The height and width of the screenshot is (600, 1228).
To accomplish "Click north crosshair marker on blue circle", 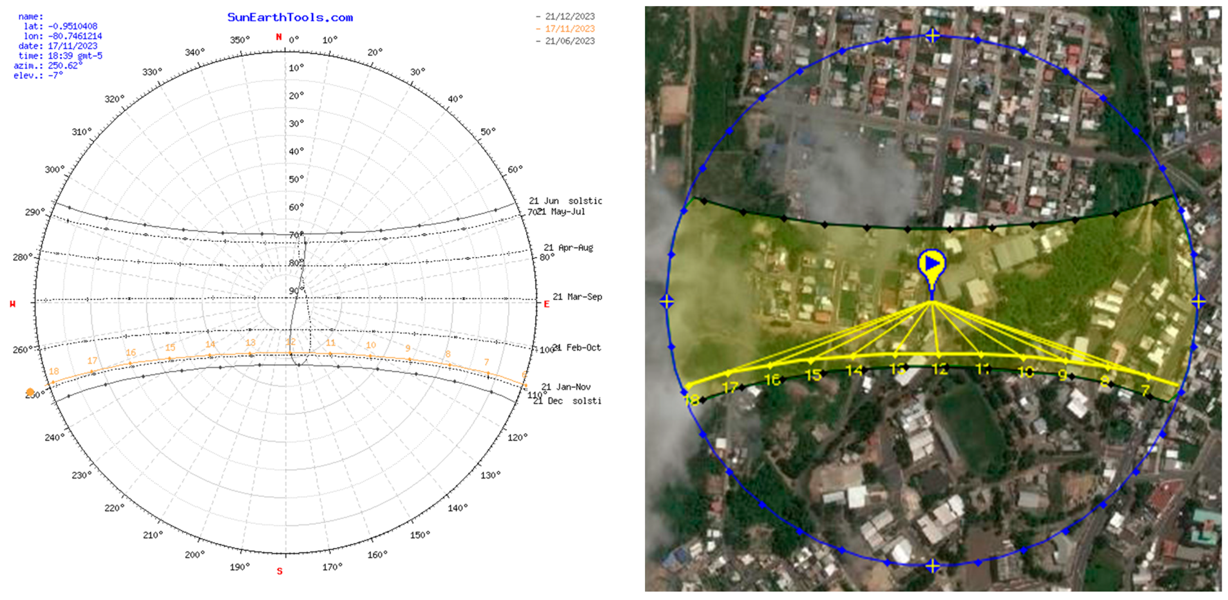I will [933, 35].
